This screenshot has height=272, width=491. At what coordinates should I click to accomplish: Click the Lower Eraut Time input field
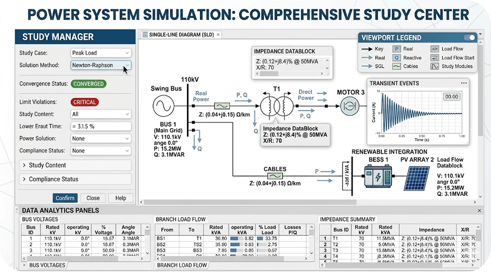(101, 126)
